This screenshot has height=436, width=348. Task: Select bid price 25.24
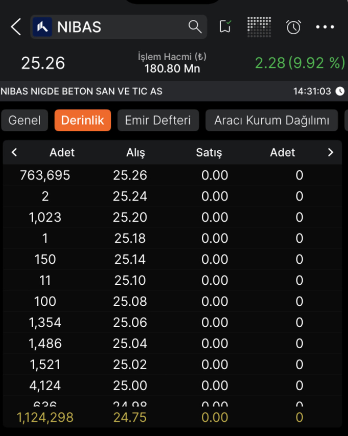[130, 196]
